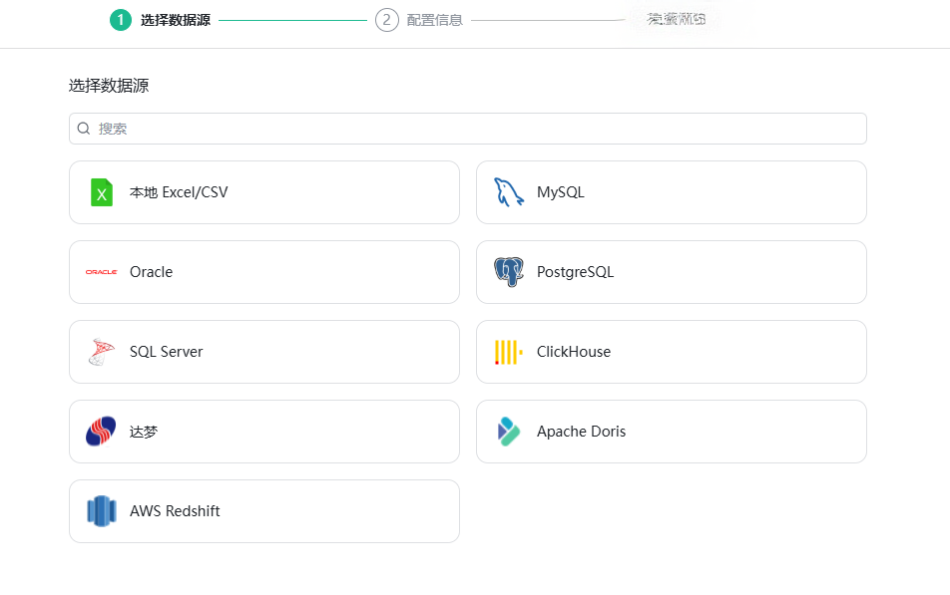
Task: Choose the Apache Doris data source
Action: point(671,431)
